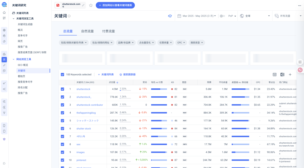Click desktop vs mobile bar for thefappeningblog
The width and height of the screenshot is (304, 168).
(240, 113)
